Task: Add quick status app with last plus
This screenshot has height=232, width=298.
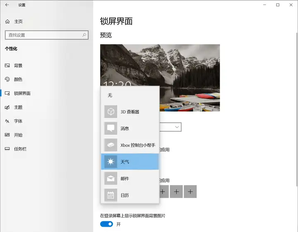Action: pos(190,192)
